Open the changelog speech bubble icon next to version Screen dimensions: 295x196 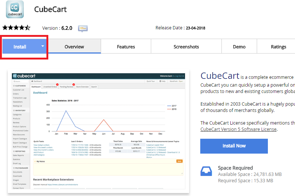tap(83, 28)
